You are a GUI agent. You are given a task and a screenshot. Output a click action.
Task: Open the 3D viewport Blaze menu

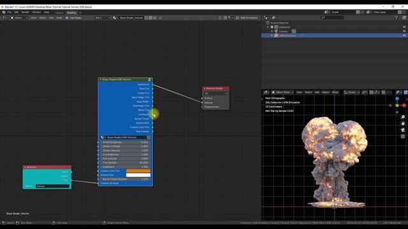(x=335, y=92)
